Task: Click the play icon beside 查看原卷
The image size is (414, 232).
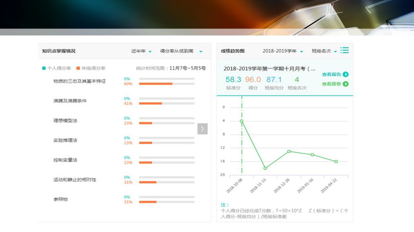Action: tap(346, 84)
